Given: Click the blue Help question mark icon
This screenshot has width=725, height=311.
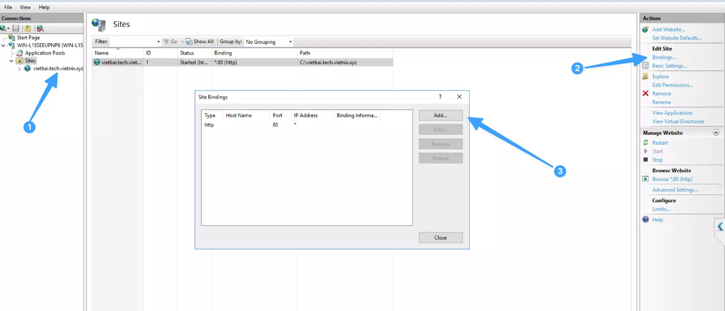Looking at the screenshot, I should tap(645, 219).
